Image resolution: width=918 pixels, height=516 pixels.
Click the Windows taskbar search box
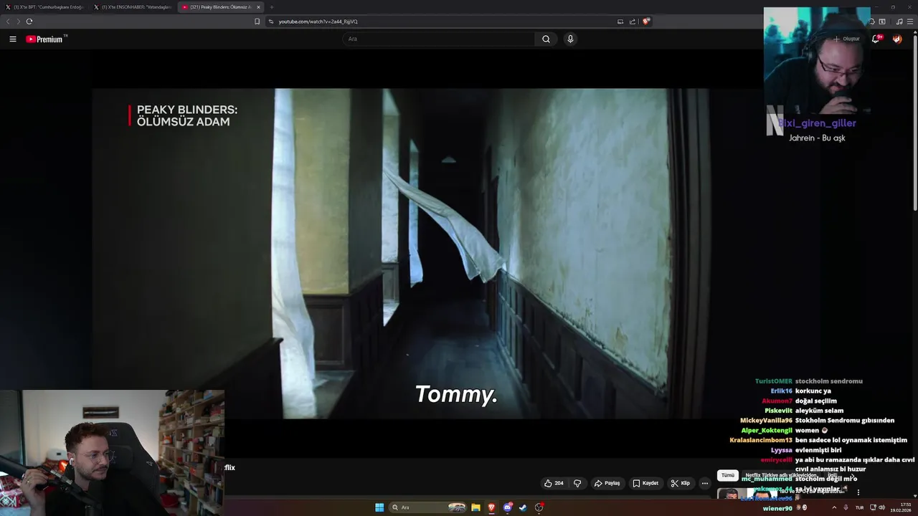click(x=429, y=507)
